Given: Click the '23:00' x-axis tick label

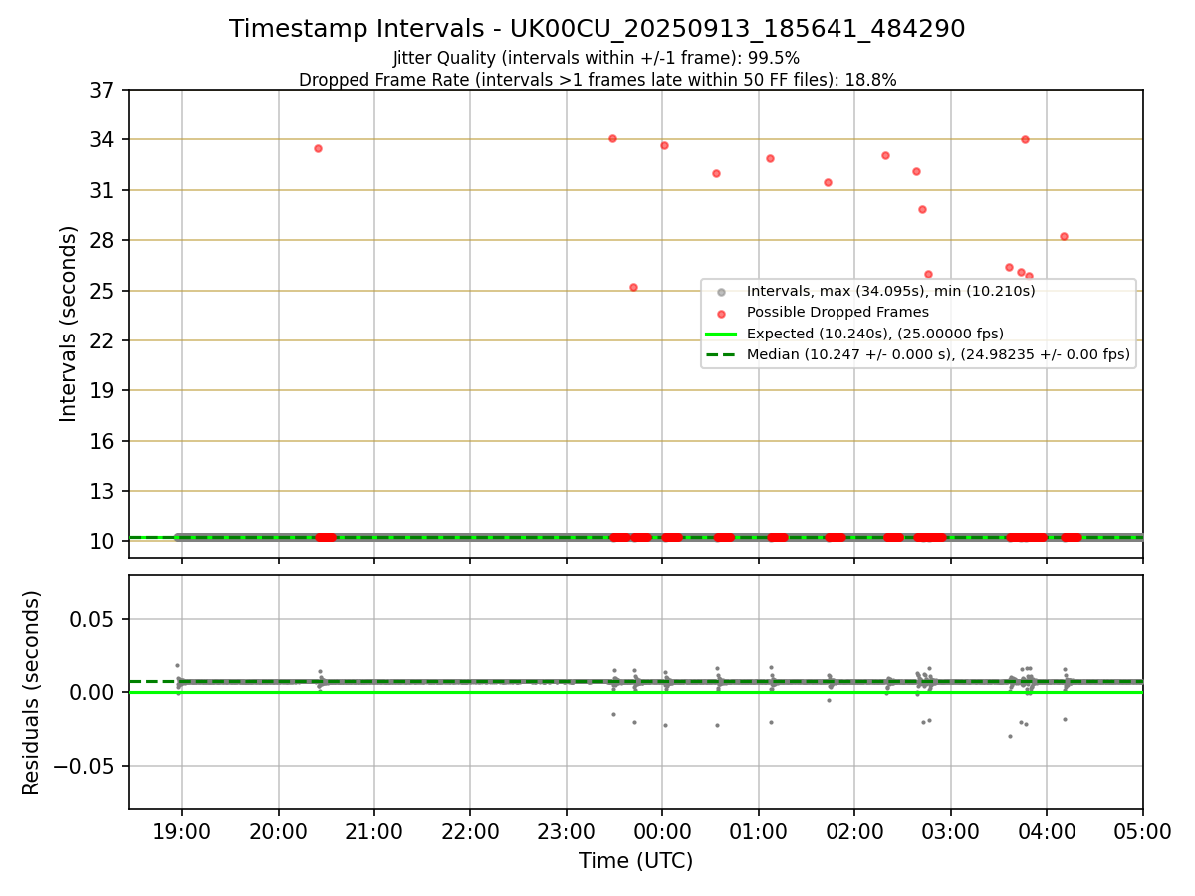Looking at the screenshot, I should coord(567,831).
